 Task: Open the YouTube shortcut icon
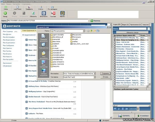(x=53, y=14)
